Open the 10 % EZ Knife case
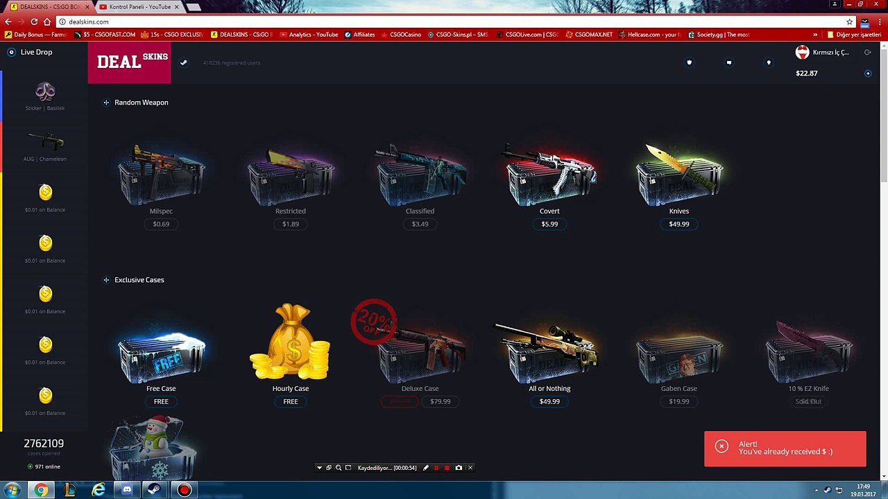This screenshot has width=888, height=499. [x=809, y=352]
